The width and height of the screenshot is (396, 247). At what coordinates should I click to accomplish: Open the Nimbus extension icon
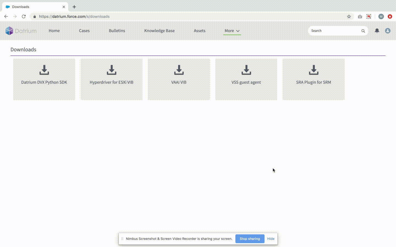tap(369, 16)
